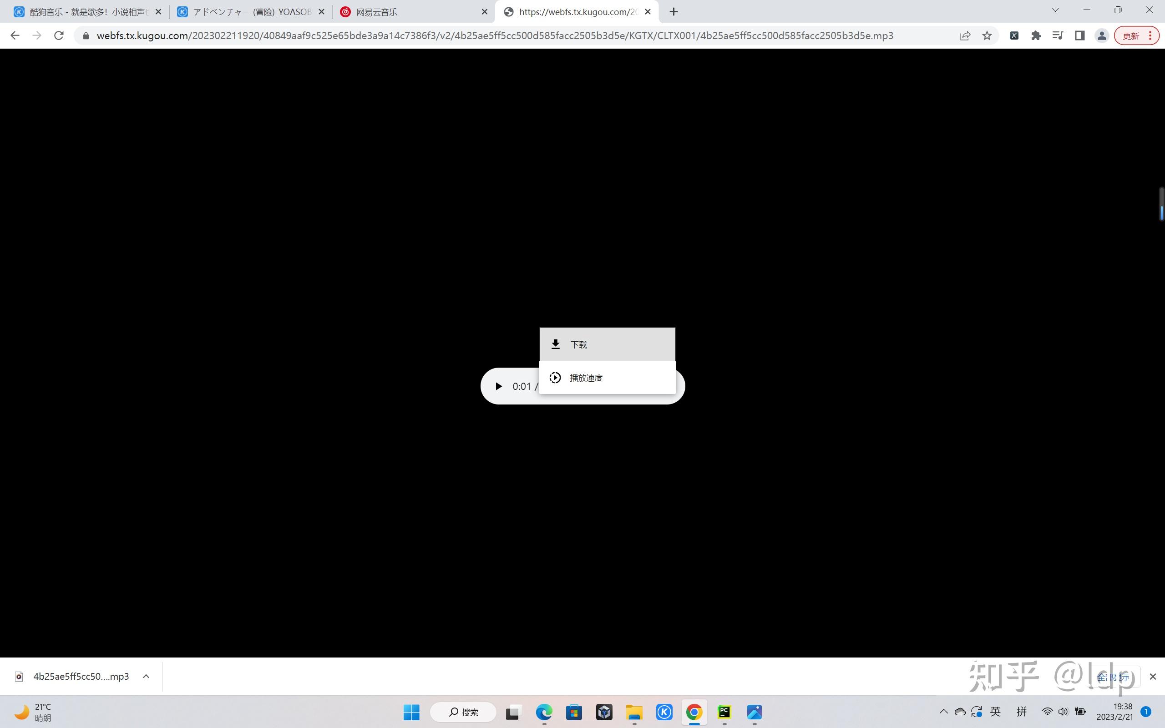Go forward with the forward arrow
1165x728 pixels.
(x=36, y=35)
